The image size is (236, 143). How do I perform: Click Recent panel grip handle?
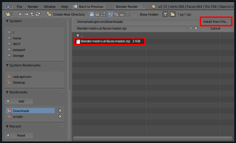[62, 127]
